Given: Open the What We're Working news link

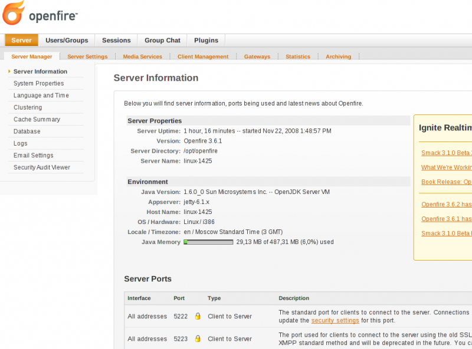Looking at the screenshot, I should click(x=447, y=167).
